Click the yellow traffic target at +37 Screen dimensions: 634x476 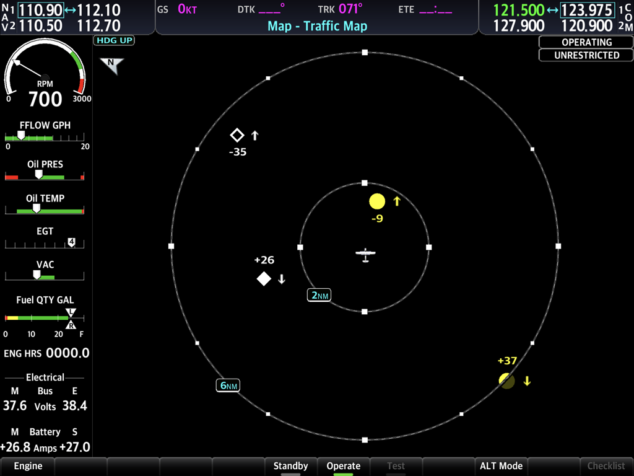tap(506, 381)
